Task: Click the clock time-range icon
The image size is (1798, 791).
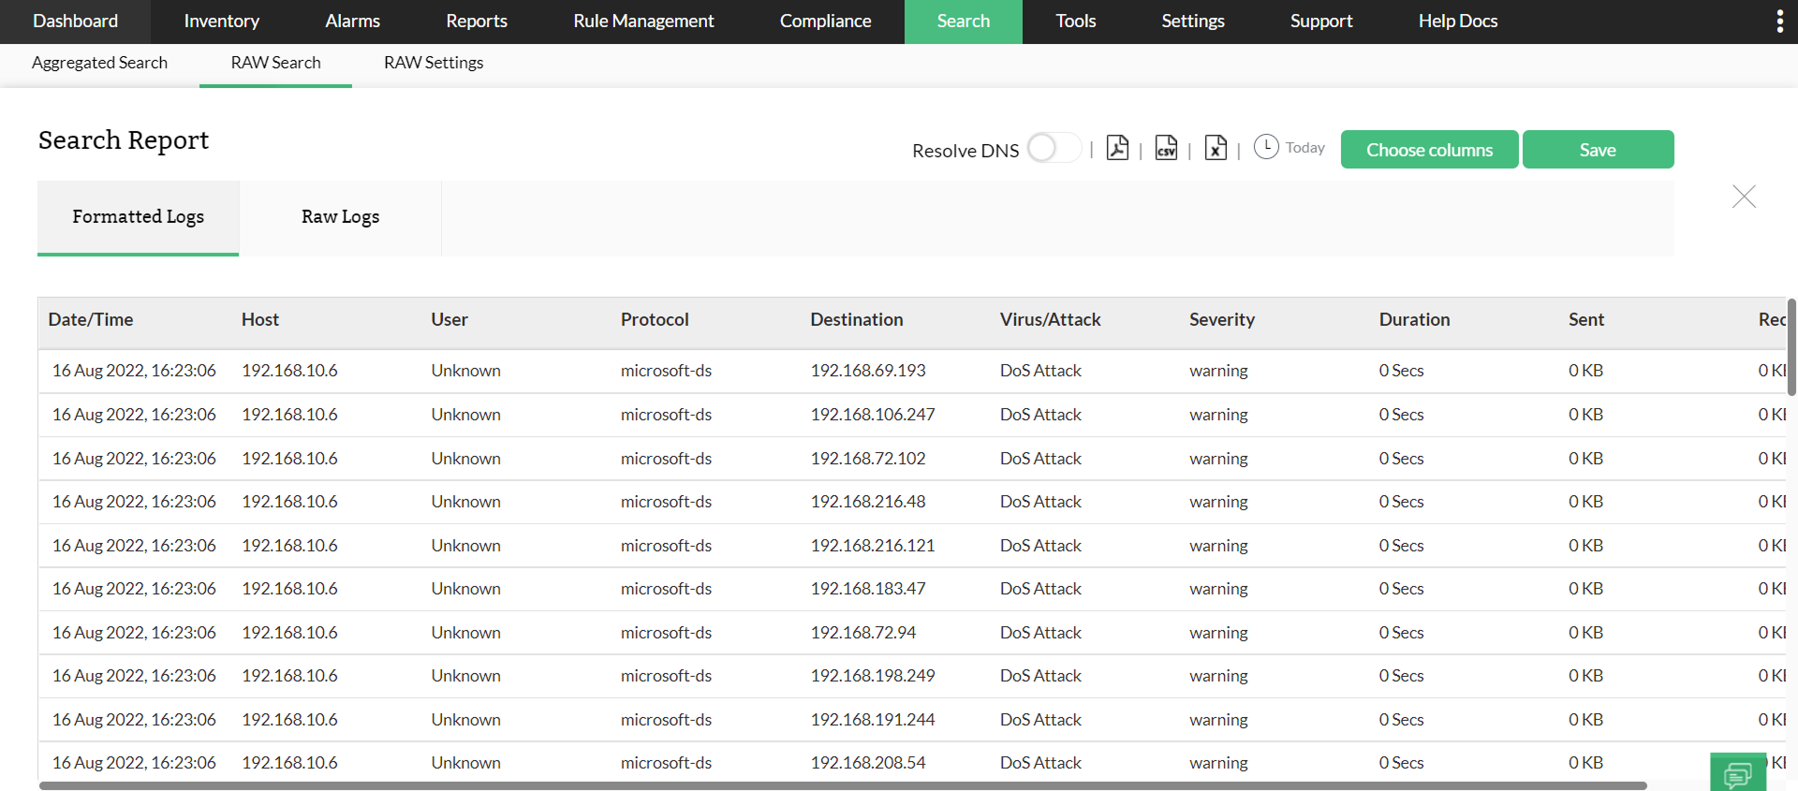Action: click(x=1266, y=147)
